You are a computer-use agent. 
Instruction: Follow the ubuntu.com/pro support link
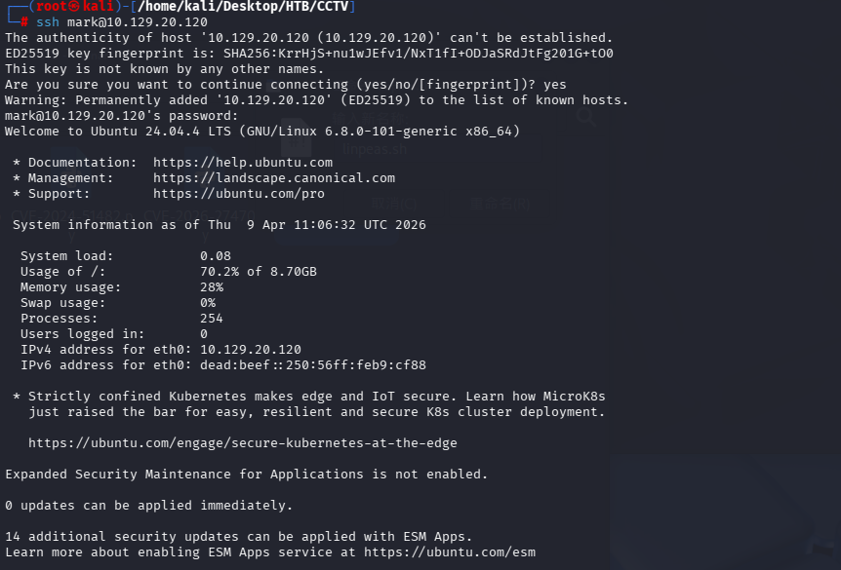point(239,194)
